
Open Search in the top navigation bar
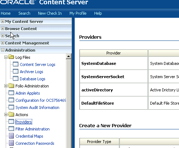pyautogui.click(x=24, y=13)
